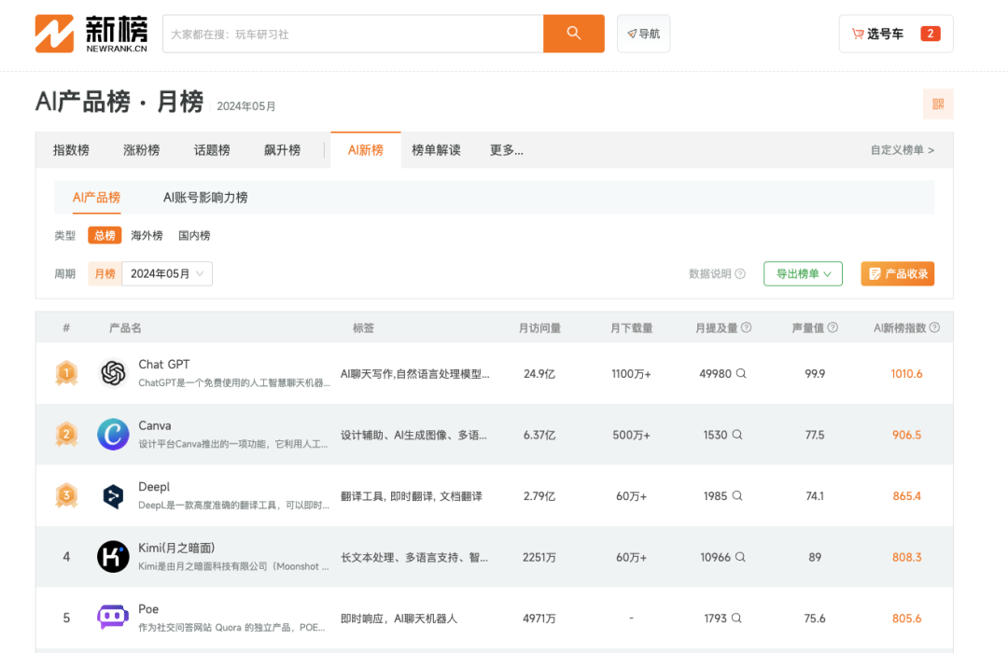
Task: Click the 翻译工具, 即时翻译, 文档翻译 tags
Action: tap(412, 495)
